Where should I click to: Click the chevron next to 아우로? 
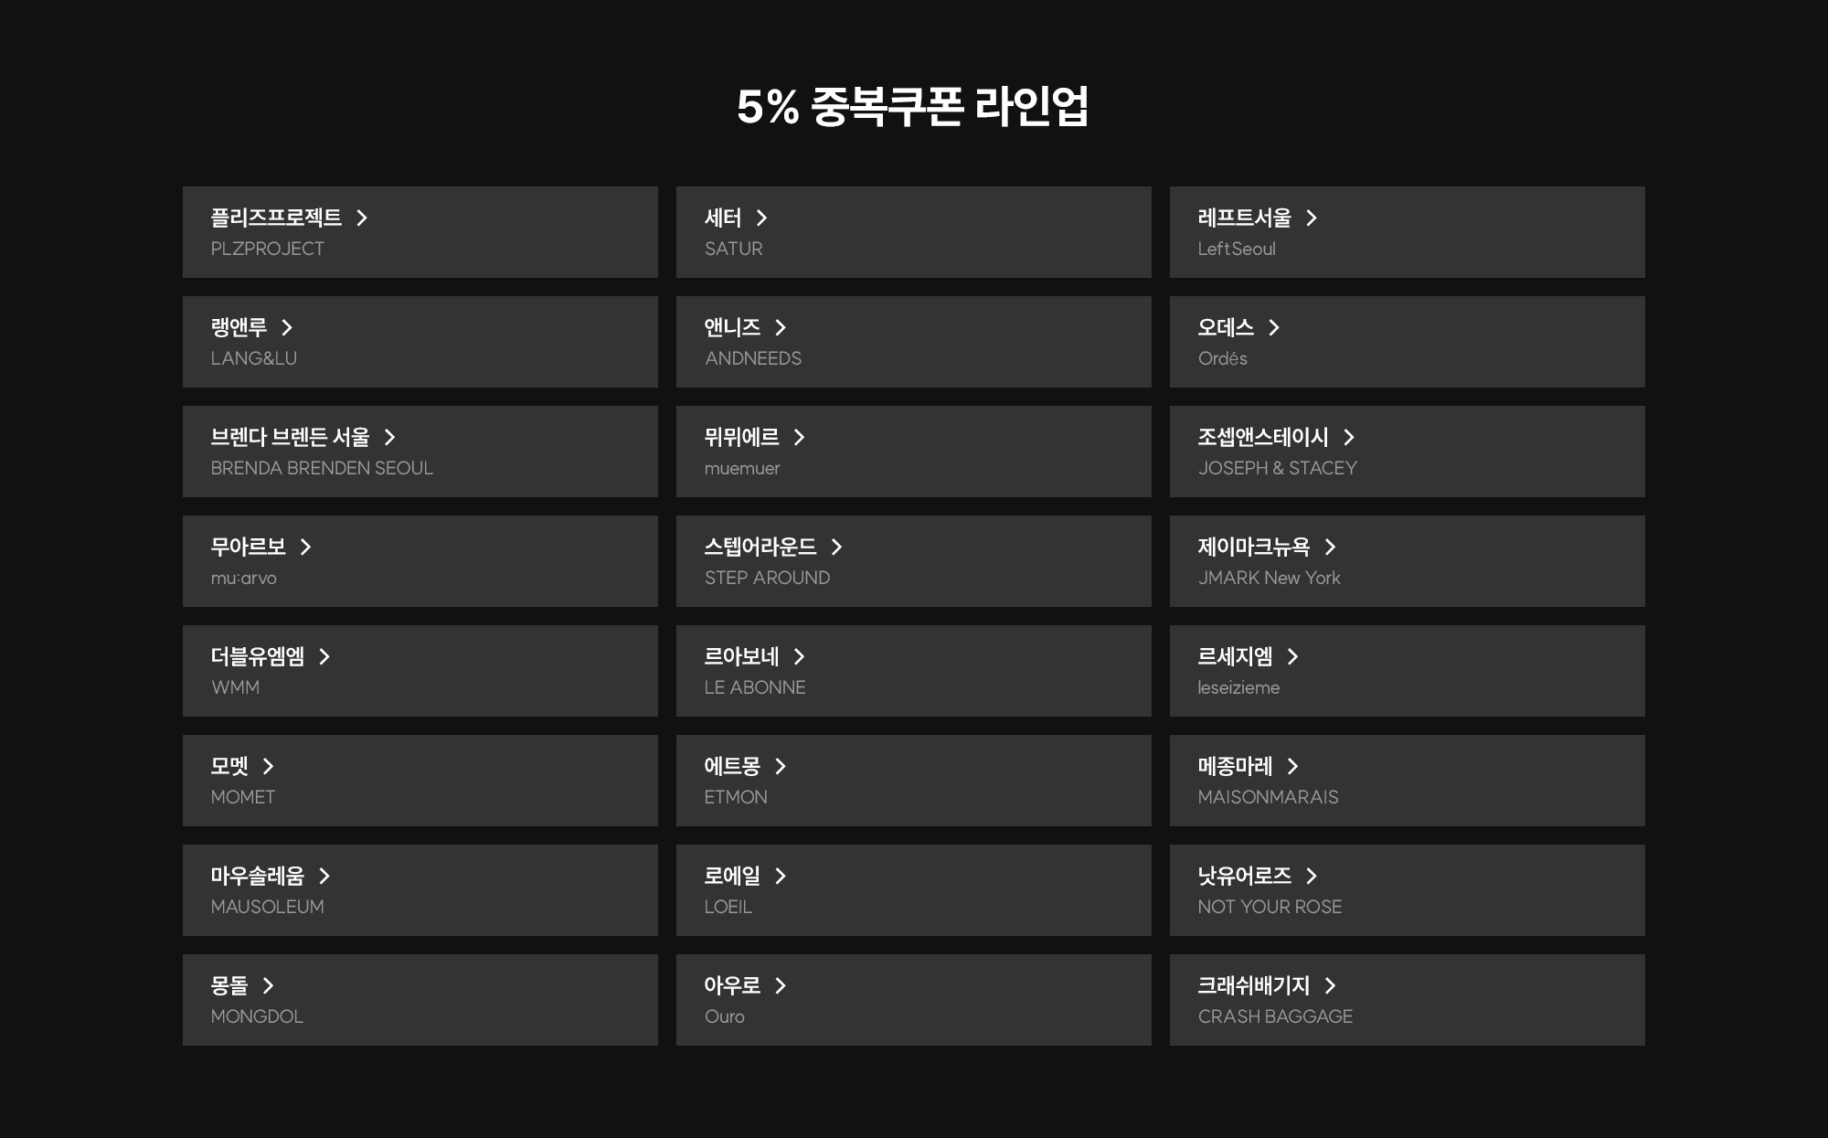(x=781, y=985)
